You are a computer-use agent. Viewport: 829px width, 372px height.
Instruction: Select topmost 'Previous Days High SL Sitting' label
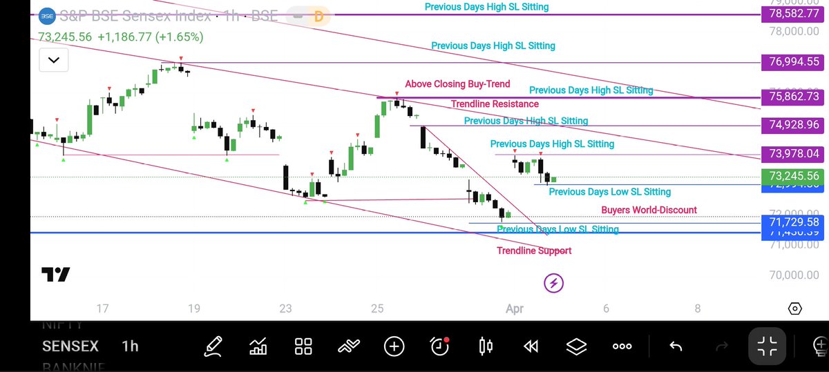pos(487,7)
